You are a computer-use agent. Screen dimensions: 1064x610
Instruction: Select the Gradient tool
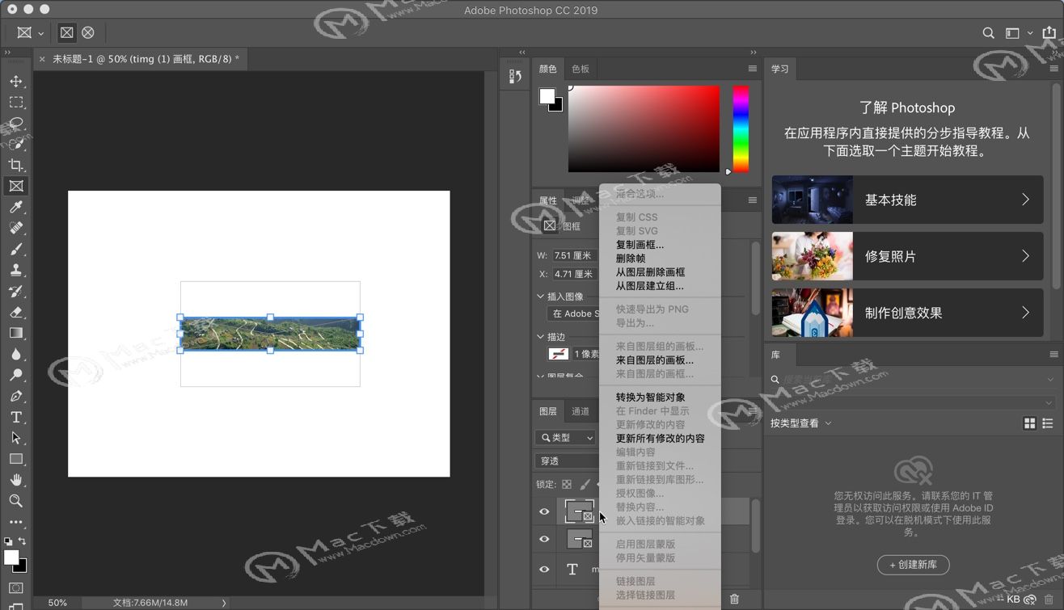pos(16,333)
